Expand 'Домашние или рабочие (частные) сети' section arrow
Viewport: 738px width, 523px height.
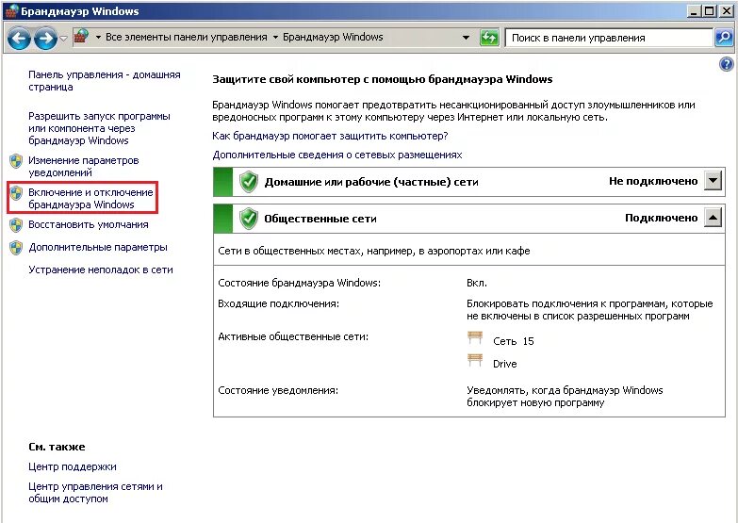point(713,181)
